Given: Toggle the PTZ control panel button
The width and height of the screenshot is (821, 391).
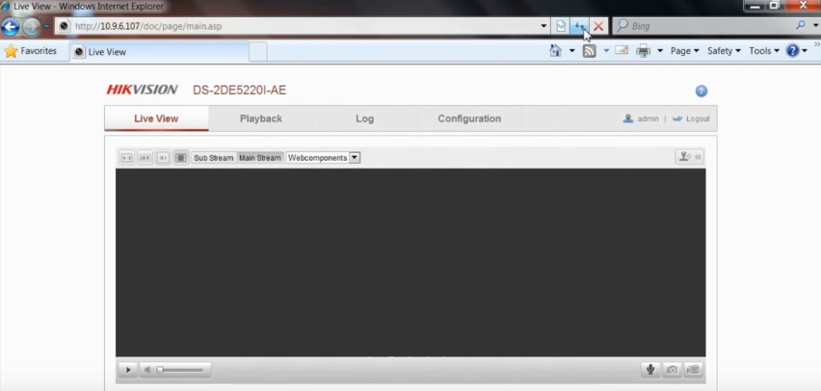Looking at the screenshot, I should pos(689,157).
